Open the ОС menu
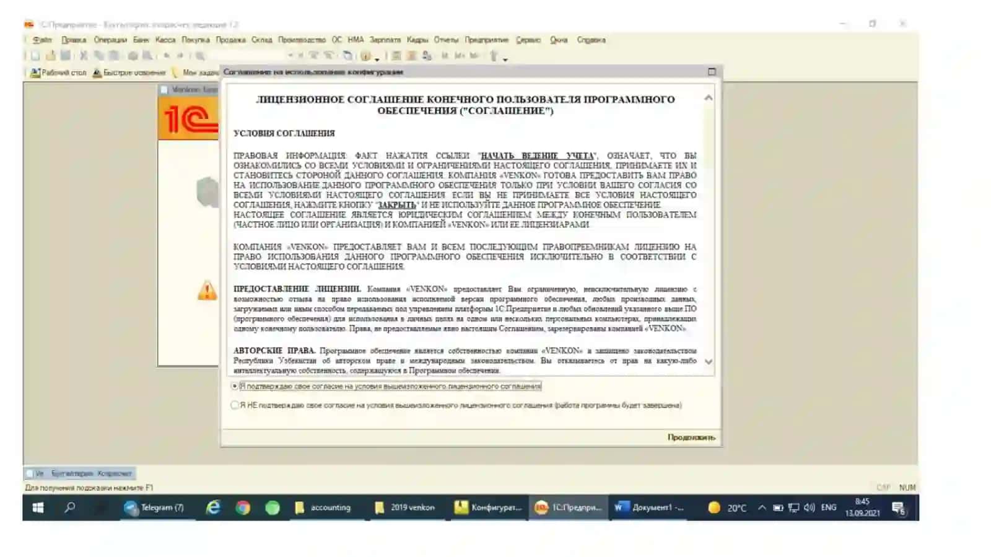The height and width of the screenshot is (557, 991). coord(336,40)
